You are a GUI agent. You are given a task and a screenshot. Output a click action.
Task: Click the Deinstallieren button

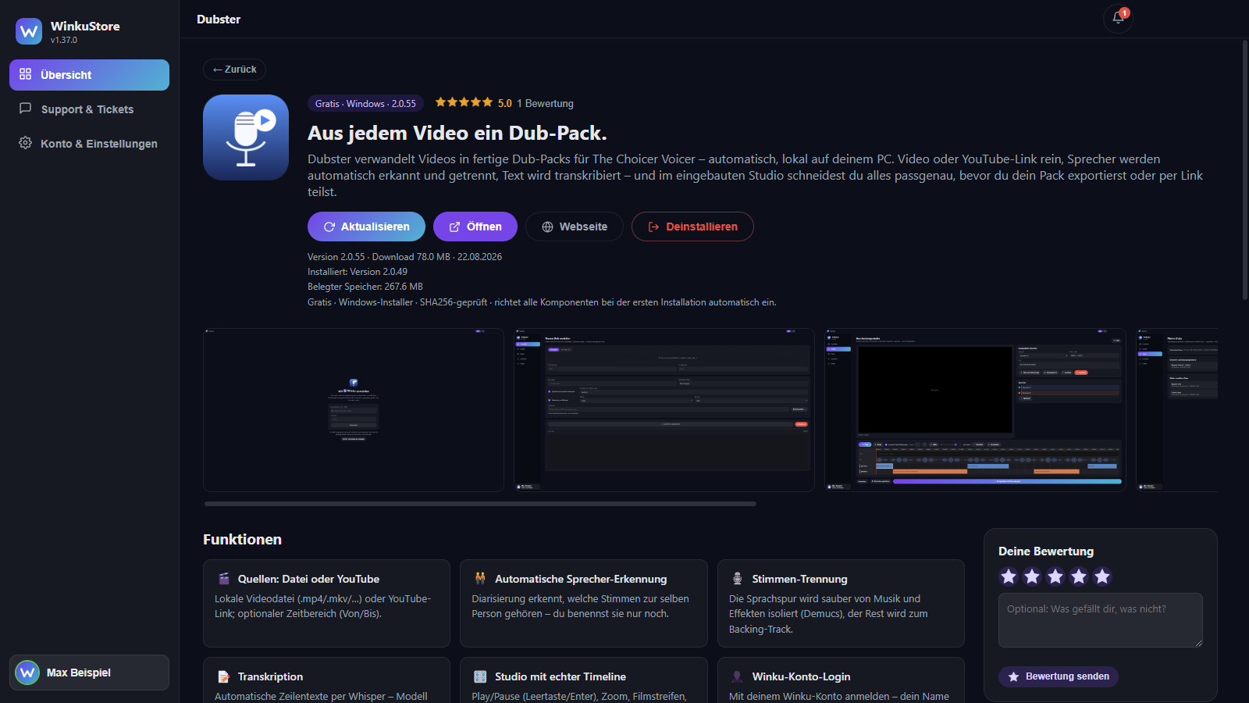coord(692,227)
